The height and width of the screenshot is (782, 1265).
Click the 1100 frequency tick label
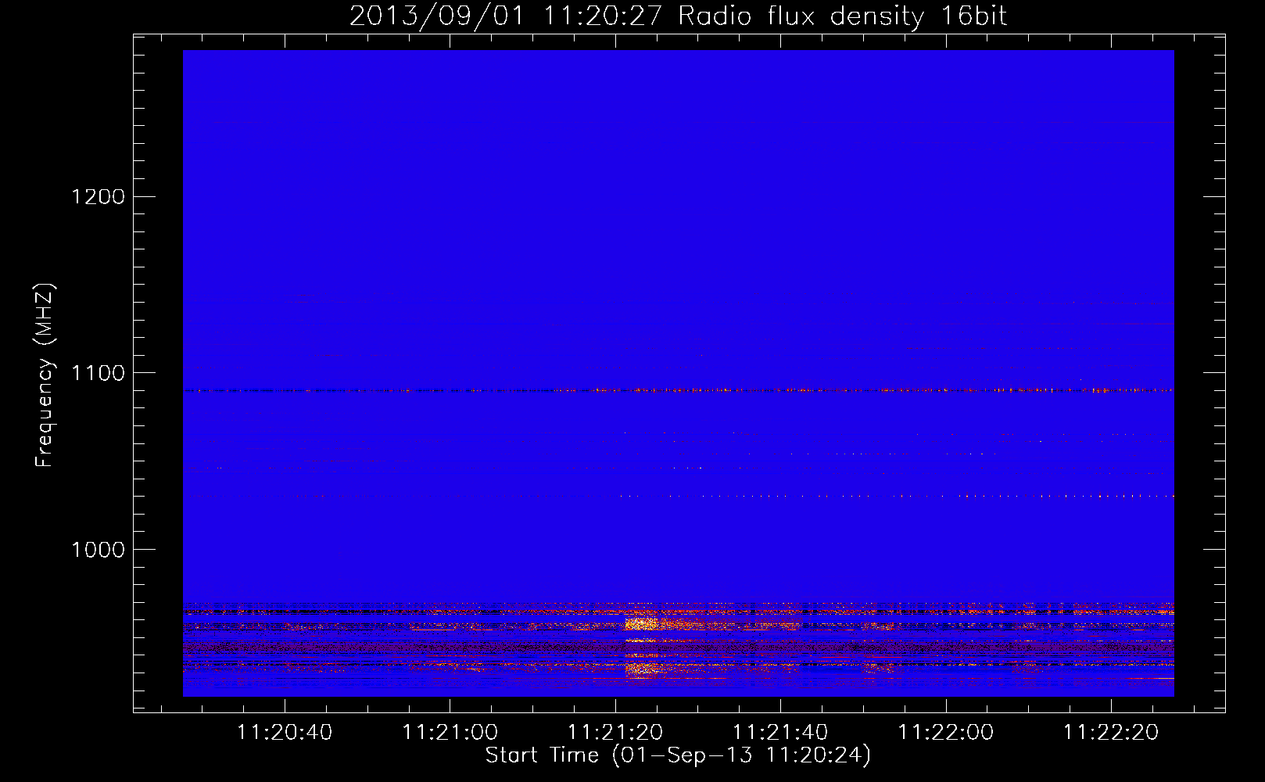[99, 373]
